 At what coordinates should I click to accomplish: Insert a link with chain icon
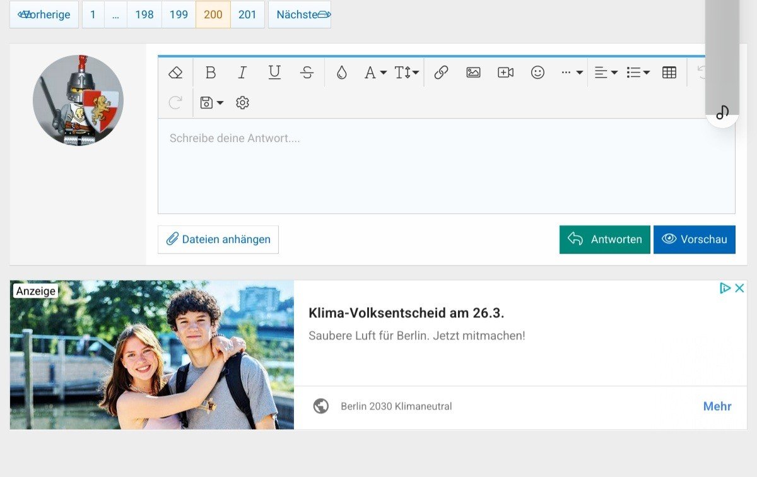(441, 73)
